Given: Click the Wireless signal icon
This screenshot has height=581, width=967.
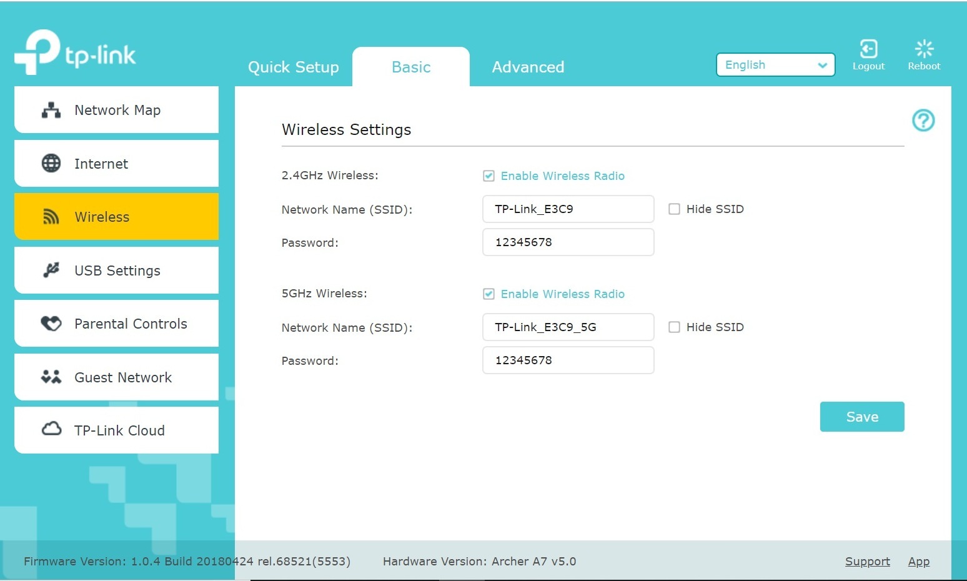Looking at the screenshot, I should [51, 217].
